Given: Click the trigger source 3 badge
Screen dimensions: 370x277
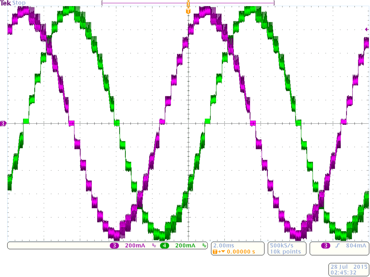Looking at the screenshot, I should pos(326,246).
